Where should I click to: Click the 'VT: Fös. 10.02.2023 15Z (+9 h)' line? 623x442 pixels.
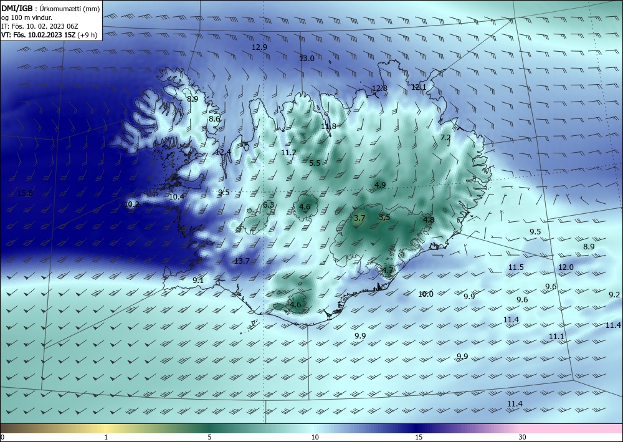click(49, 34)
